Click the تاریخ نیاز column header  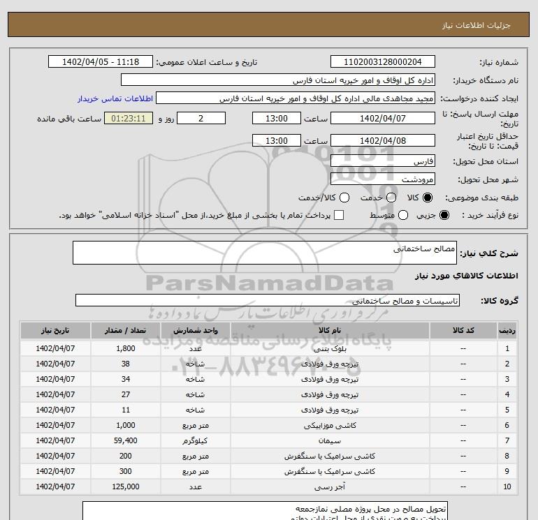55,330
